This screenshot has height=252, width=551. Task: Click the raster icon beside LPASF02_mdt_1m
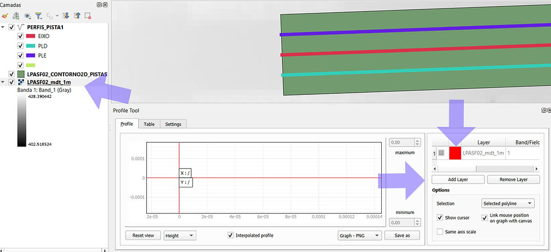tap(21, 83)
